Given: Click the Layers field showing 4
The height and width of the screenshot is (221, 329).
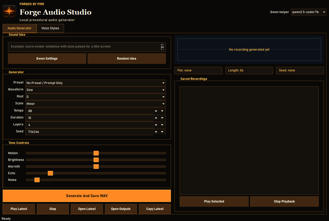Looking at the screenshot, I should tap(89, 125).
